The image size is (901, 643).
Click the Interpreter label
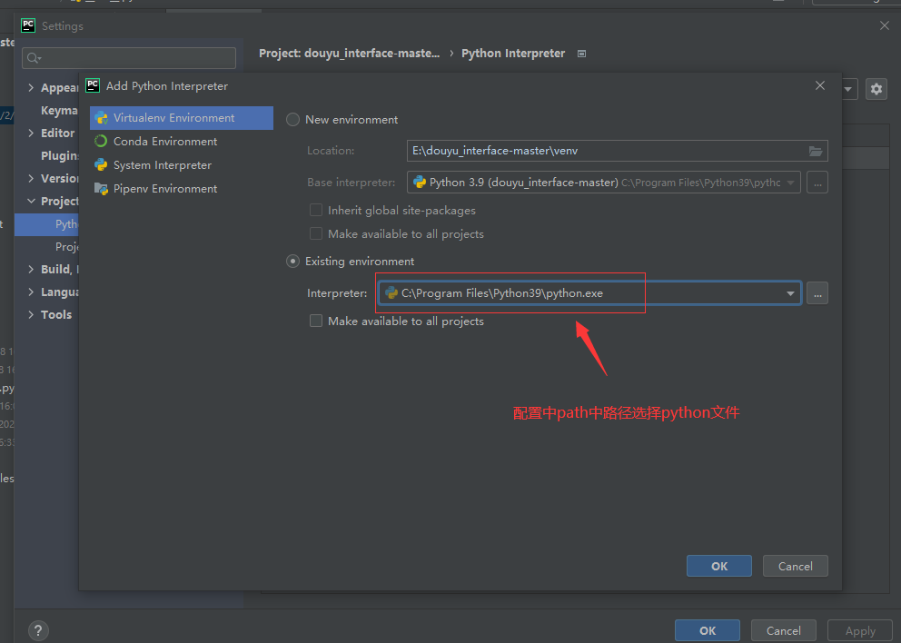[337, 293]
